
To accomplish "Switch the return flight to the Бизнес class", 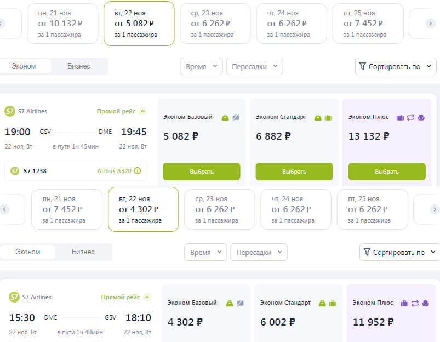I will click(x=83, y=252).
